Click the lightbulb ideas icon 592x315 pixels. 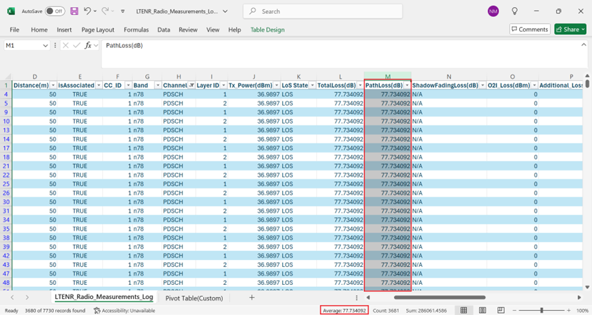tap(514, 11)
